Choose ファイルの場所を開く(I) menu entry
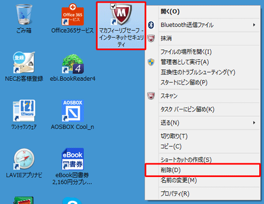264x204 pixels. pyautogui.click(x=202, y=52)
